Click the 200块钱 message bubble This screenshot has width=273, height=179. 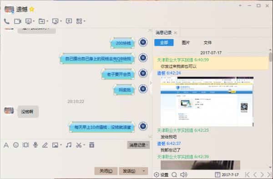(x=123, y=43)
